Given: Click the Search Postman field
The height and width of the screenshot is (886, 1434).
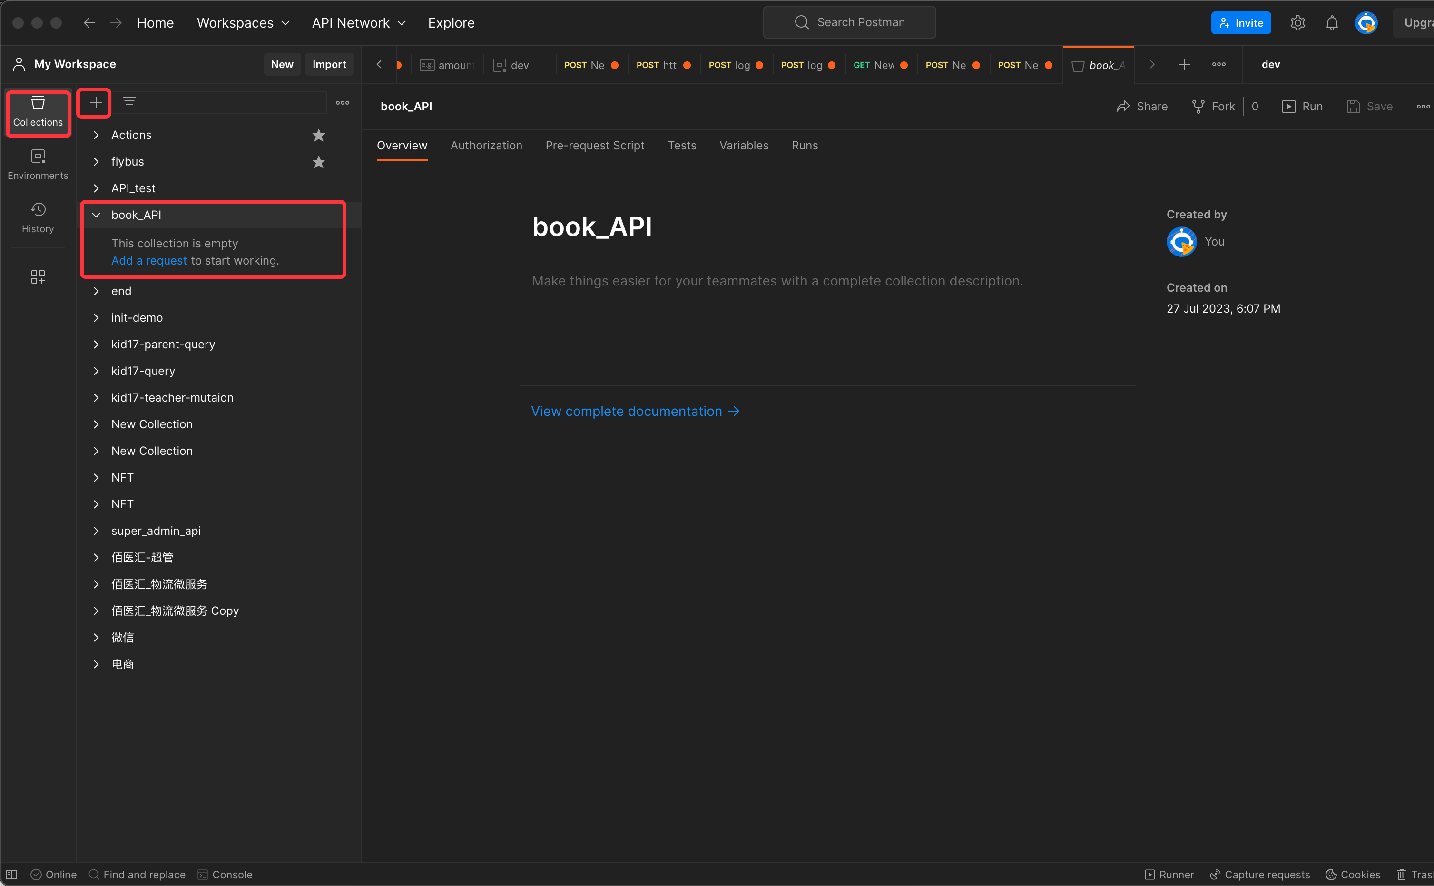Looking at the screenshot, I should [x=849, y=22].
